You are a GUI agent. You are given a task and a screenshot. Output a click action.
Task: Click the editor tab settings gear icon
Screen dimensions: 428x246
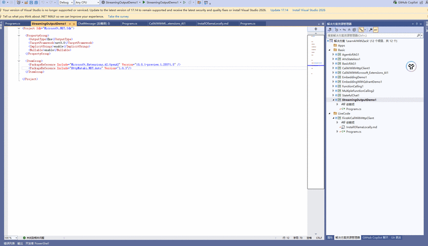(323, 24)
